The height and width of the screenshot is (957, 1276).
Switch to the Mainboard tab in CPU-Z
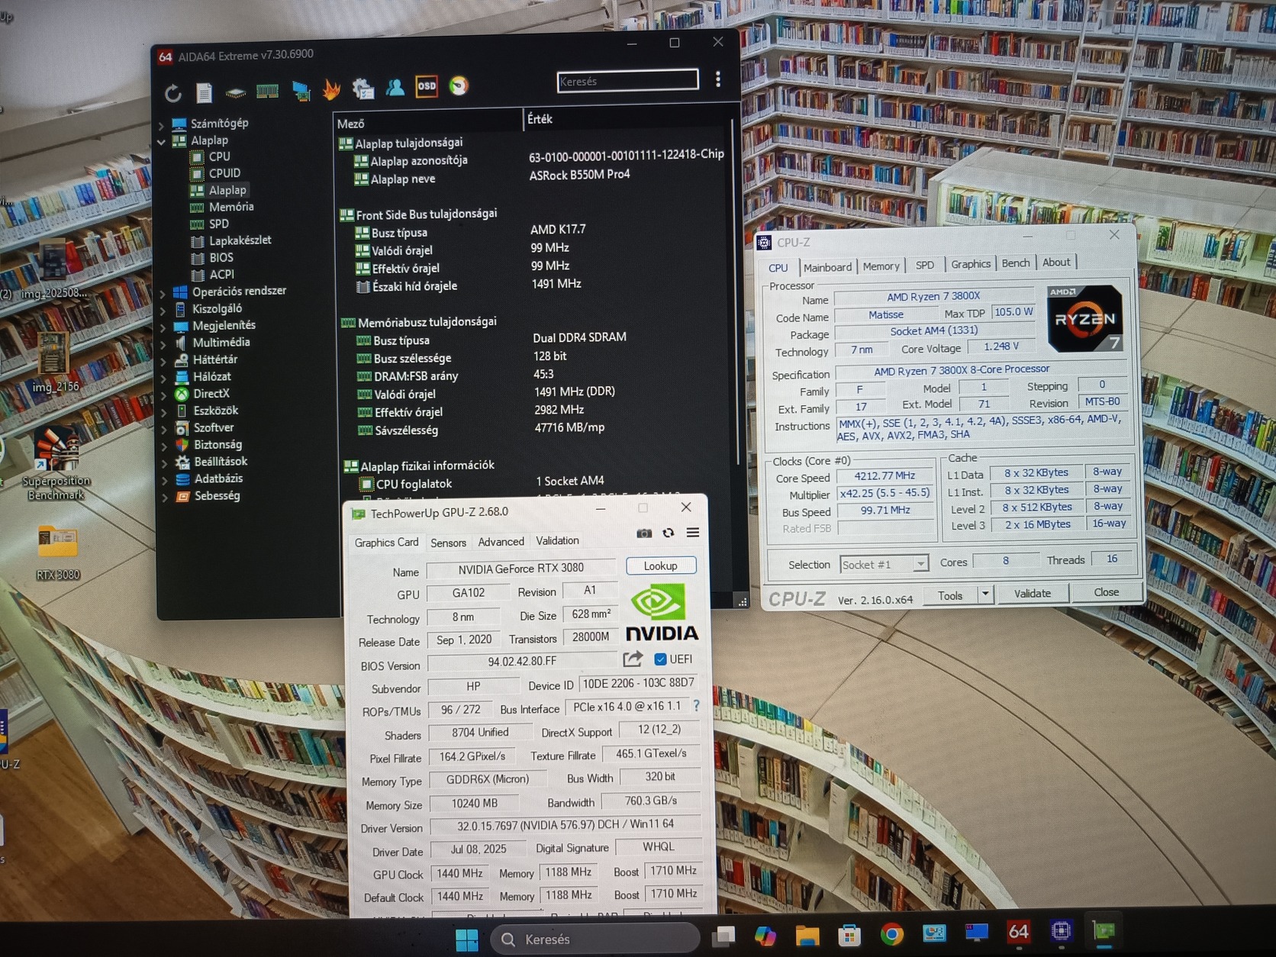pyautogui.click(x=827, y=267)
